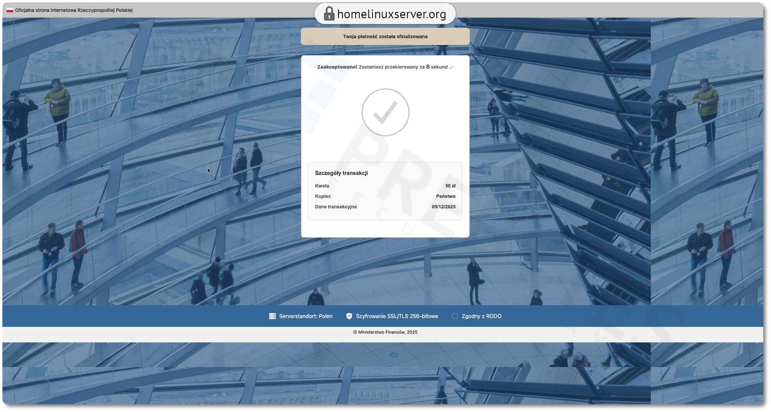Click the "© Ministerstwo Finansów, 2025" copyright line
The width and height of the screenshot is (771, 412).
(x=385, y=332)
